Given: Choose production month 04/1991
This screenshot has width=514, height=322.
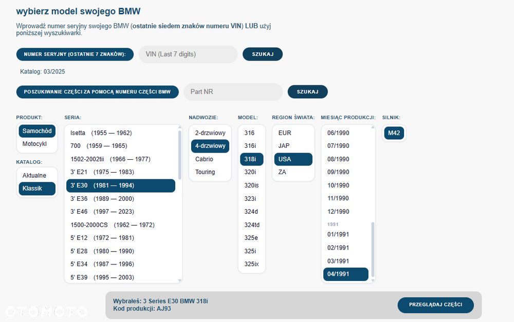Looking at the screenshot, I should (x=346, y=274).
